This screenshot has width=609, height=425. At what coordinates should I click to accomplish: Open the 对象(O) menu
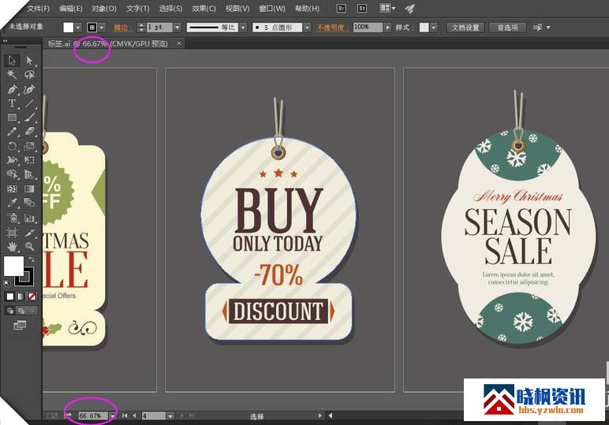tap(104, 9)
